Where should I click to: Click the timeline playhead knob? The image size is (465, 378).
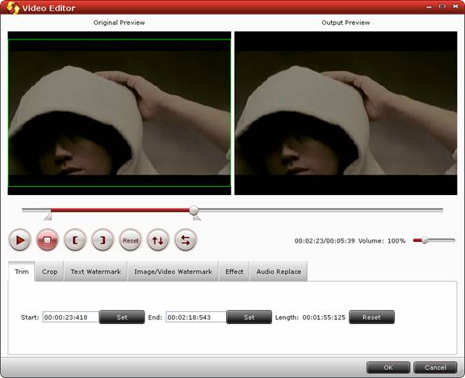point(194,210)
